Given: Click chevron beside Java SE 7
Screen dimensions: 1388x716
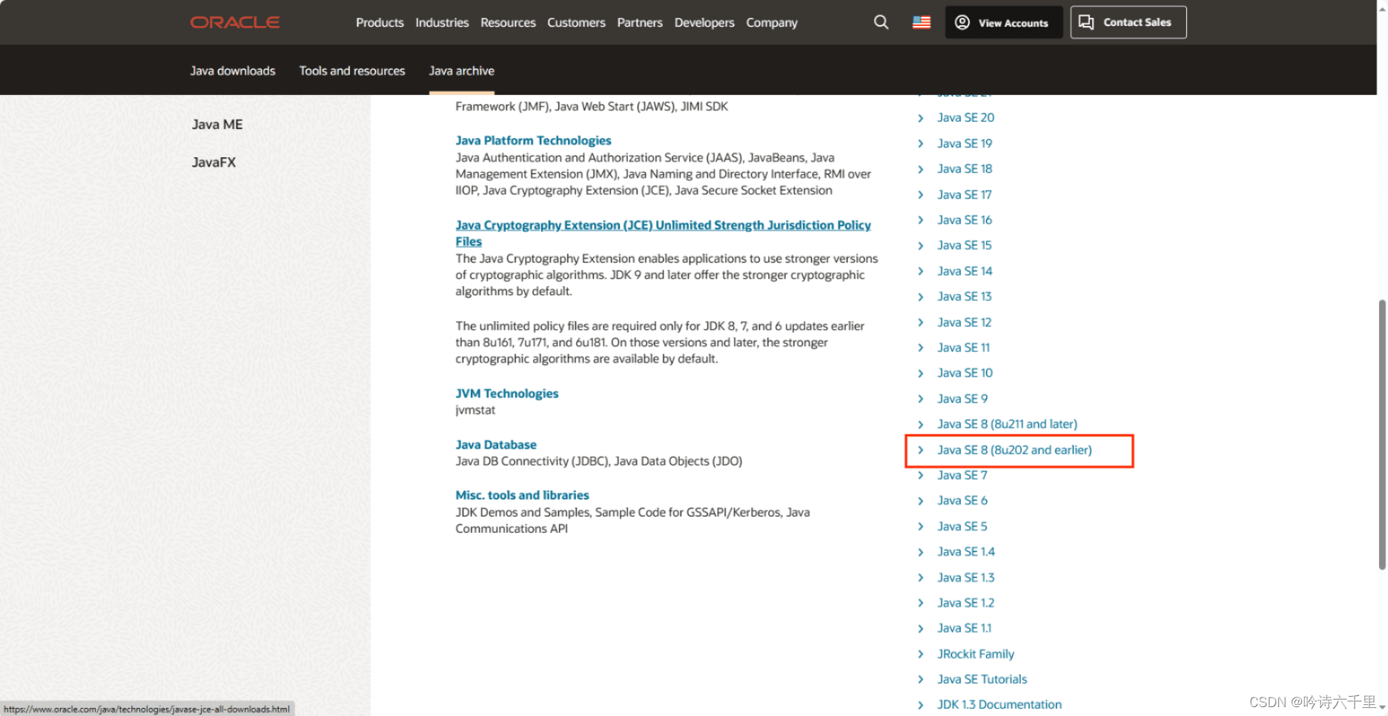Looking at the screenshot, I should click(920, 475).
